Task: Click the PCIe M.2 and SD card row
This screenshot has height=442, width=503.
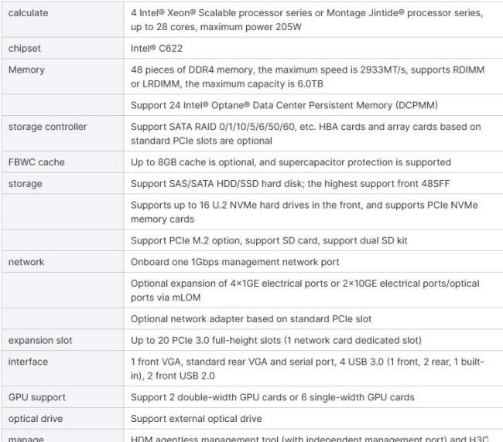Action: click(269, 241)
